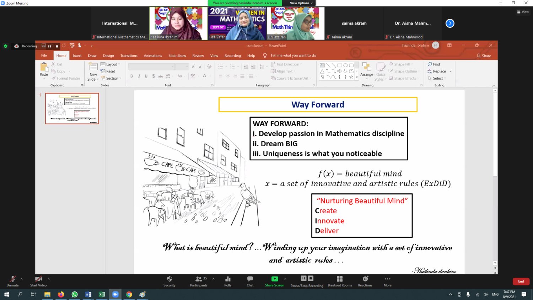Expand the View Options dropdown

point(301,3)
